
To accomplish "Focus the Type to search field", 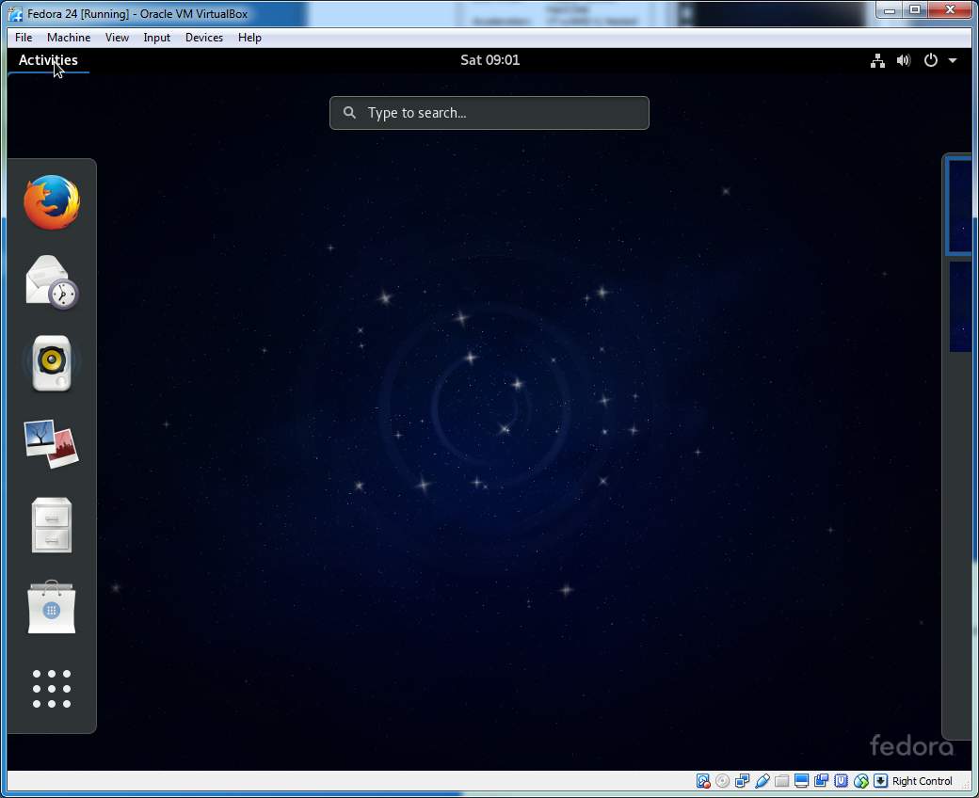I will coord(489,113).
